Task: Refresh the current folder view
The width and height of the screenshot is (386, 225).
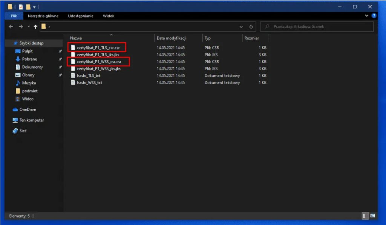Action: (x=251, y=27)
